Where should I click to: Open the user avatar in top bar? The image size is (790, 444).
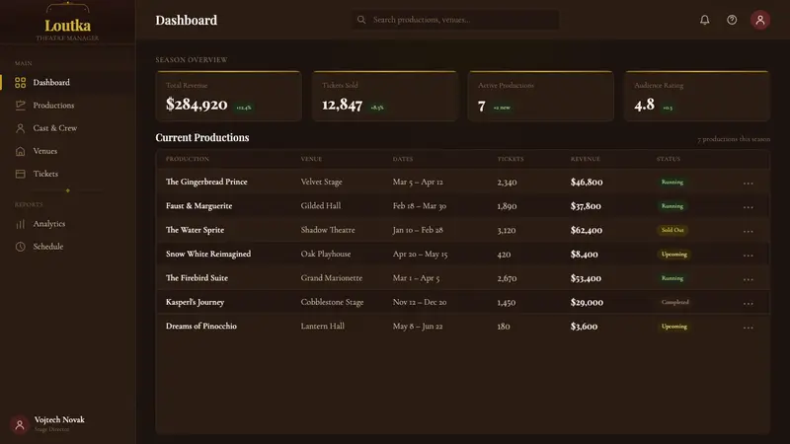[759, 20]
